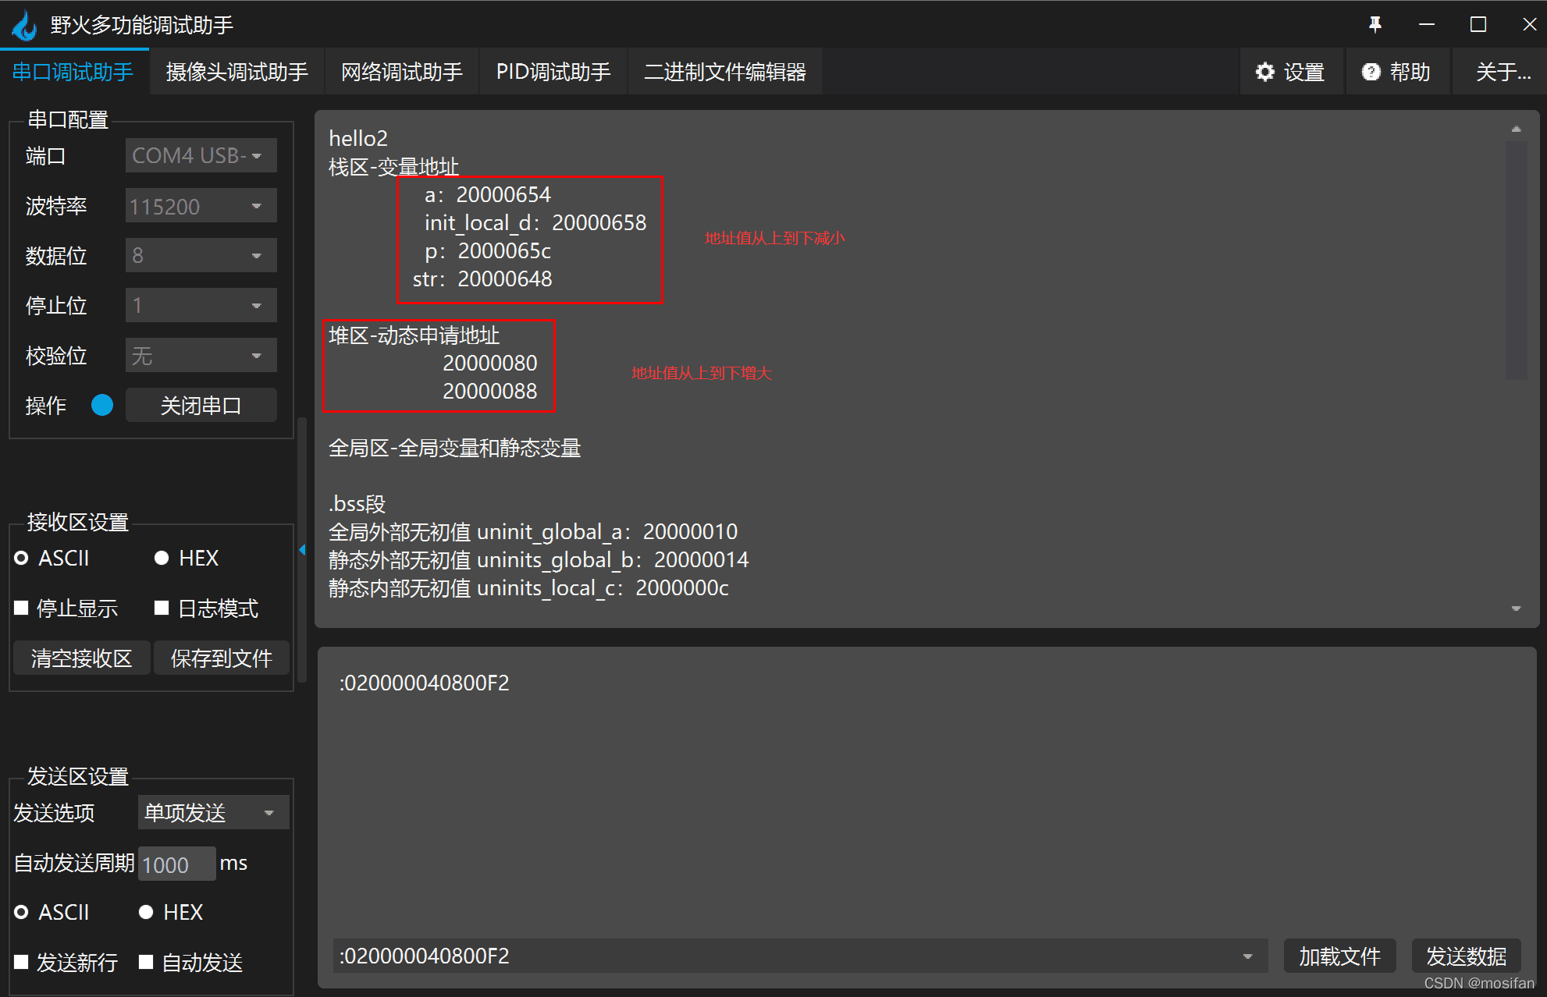Click the 'str: 20000648' line
Image resolution: width=1547 pixels, height=997 pixels.
[x=482, y=279]
